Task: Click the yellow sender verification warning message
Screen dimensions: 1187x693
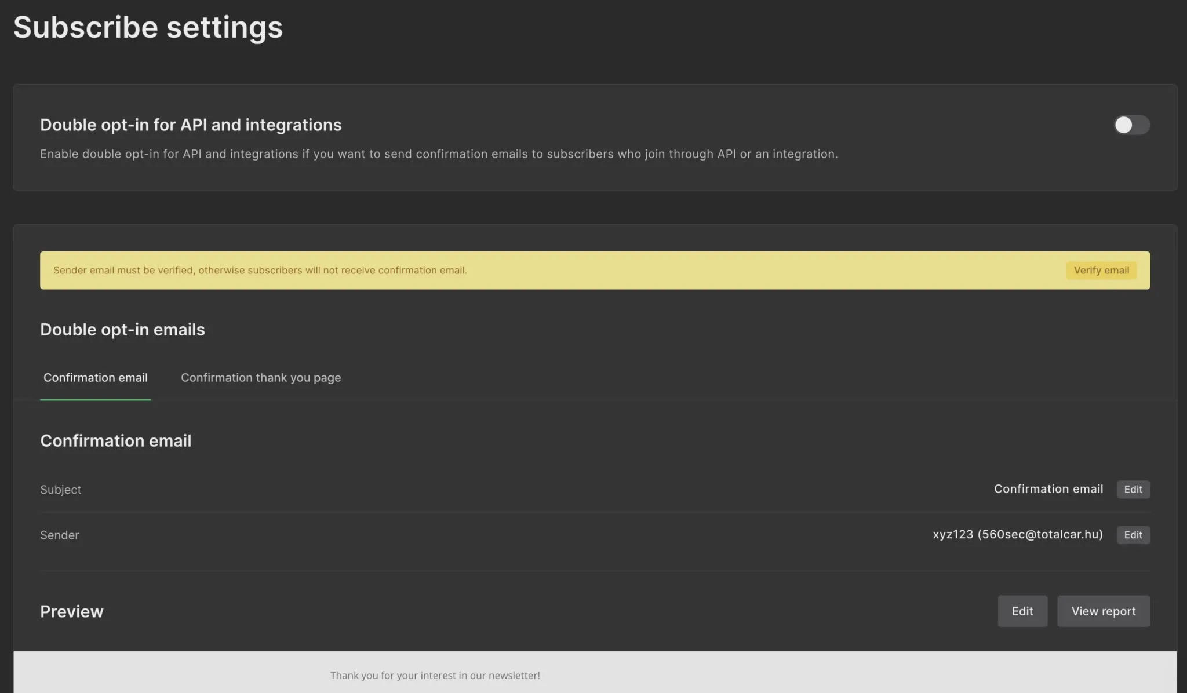Action: click(x=260, y=271)
